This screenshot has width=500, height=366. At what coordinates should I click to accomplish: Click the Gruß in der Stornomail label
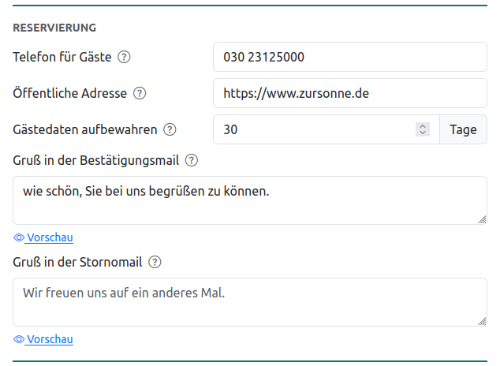(77, 262)
